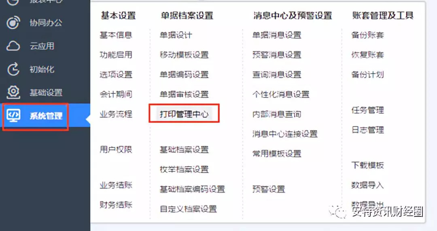Click the 初始化 refresh icon
The image size is (437, 231).
[x=13, y=69]
